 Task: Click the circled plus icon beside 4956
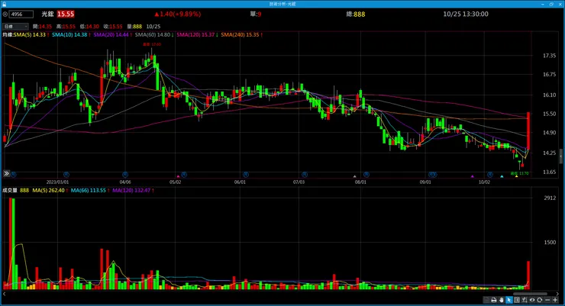coord(5,14)
